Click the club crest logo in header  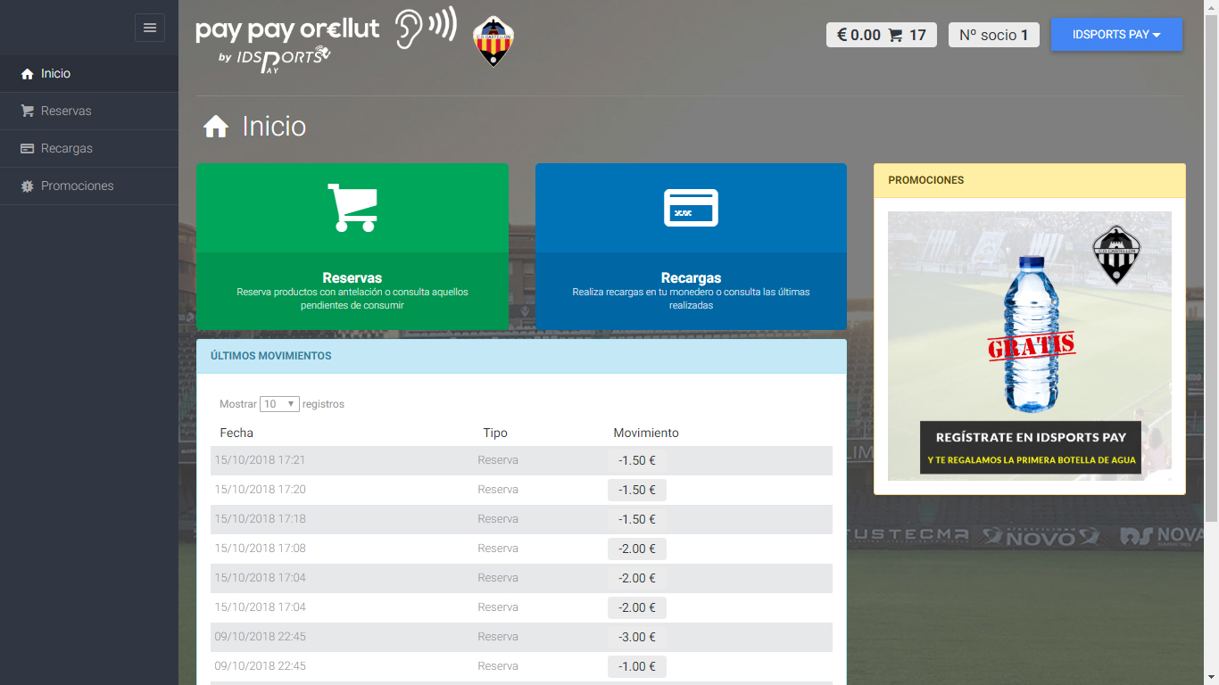[493, 41]
